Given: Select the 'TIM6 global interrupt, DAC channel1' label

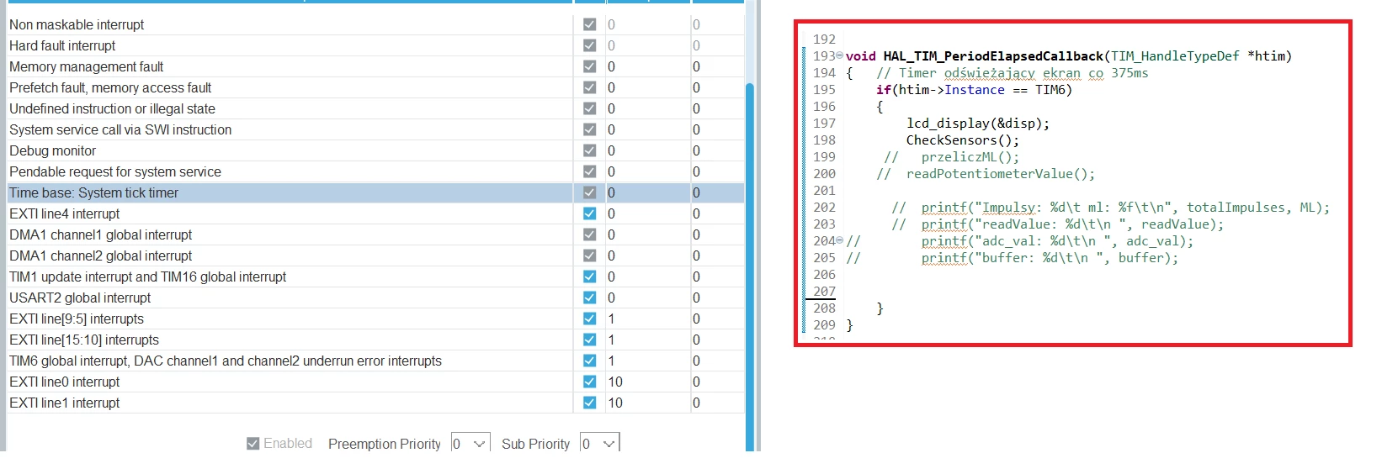Looking at the screenshot, I should click(x=226, y=361).
